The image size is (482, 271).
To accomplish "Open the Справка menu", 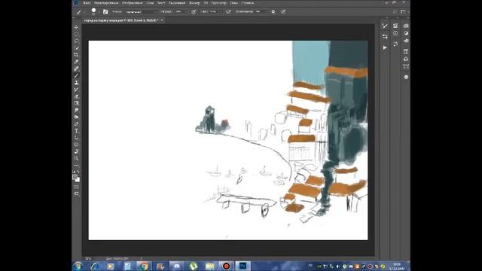I will [x=248, y=3].
